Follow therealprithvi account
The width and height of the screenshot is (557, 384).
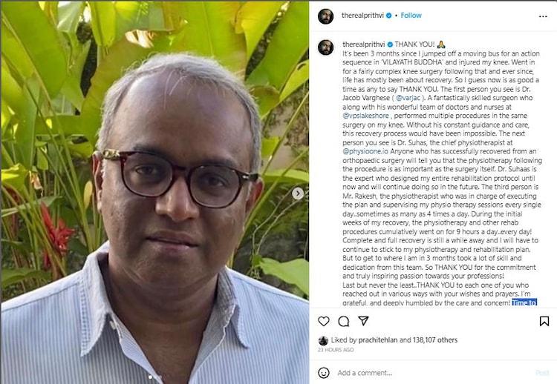[411, 16]
